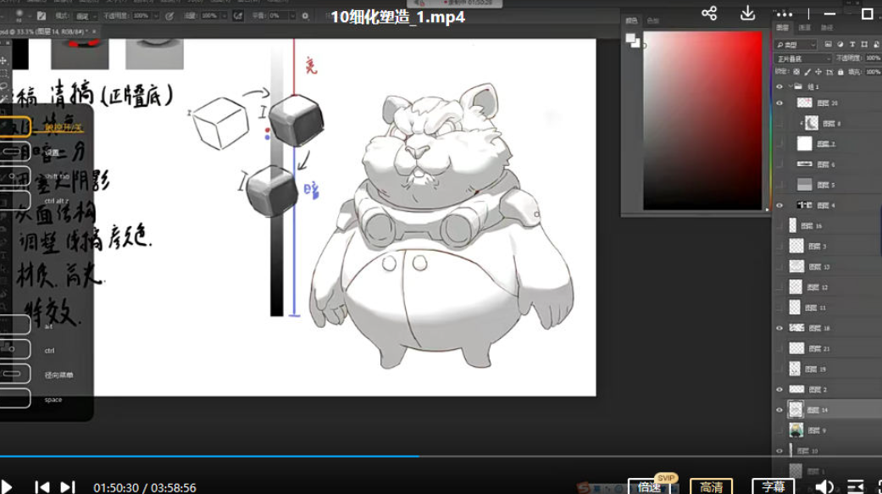Click the vertical hue spectrum strip
882x494 pixels.
(771, 120)
